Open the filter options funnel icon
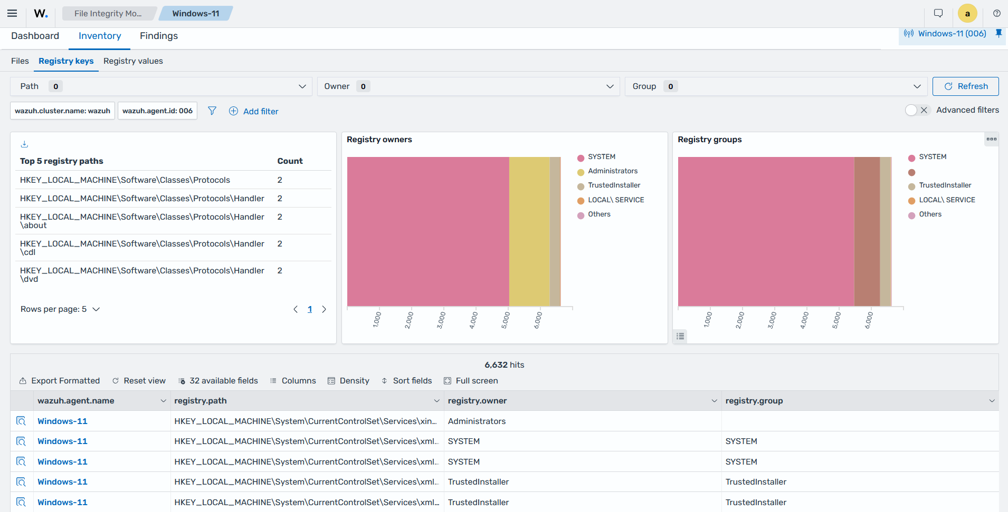Image resolution: width=1008 pixels, height=512 pixels. (212, 111)
